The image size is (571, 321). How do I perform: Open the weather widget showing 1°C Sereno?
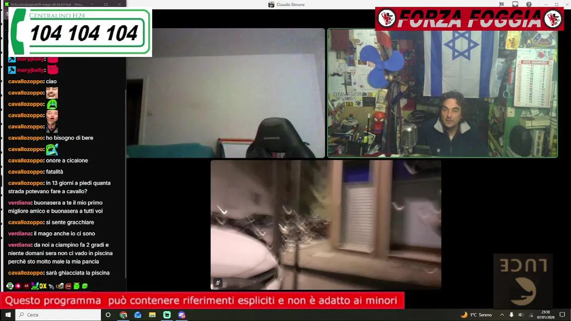[476, 315]
